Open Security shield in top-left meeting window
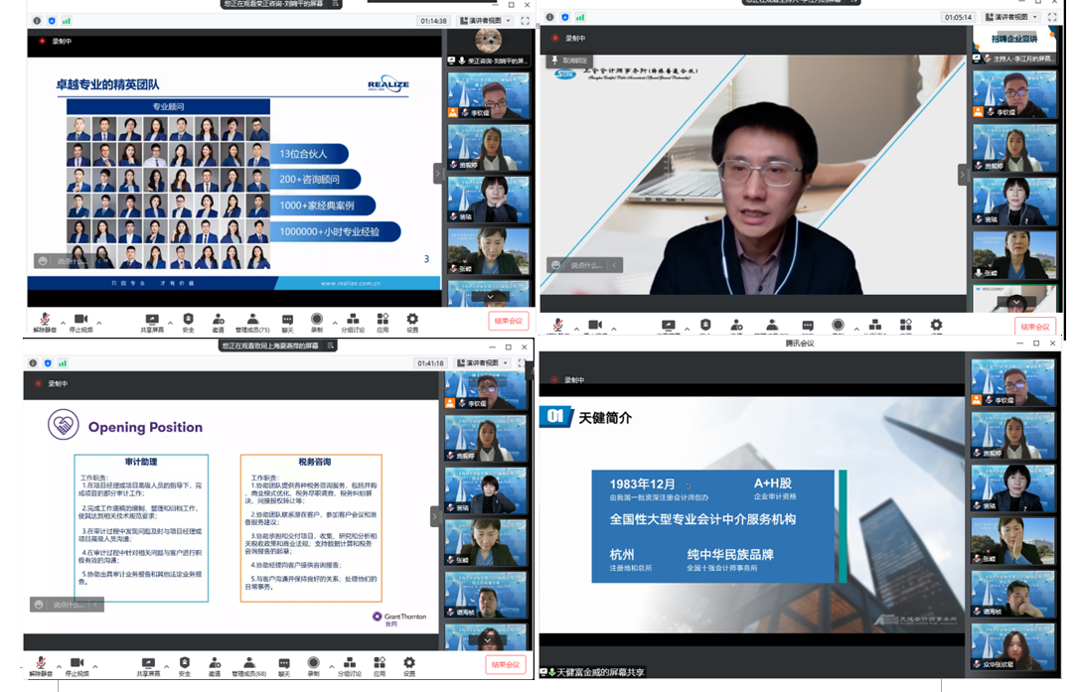The image size is (1077, 692). [188, 322]
